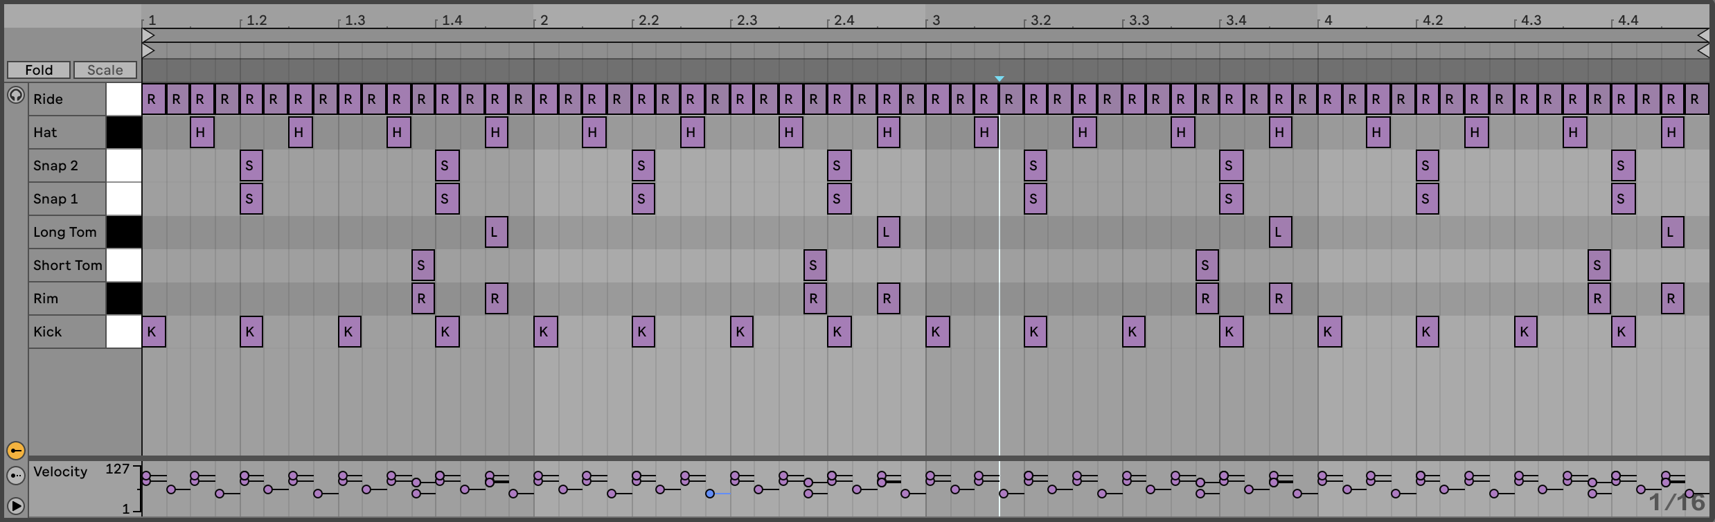Screen dimensions: 1715x522
Task: Select the Snap 1 note at 2.2
Action: 643,199
